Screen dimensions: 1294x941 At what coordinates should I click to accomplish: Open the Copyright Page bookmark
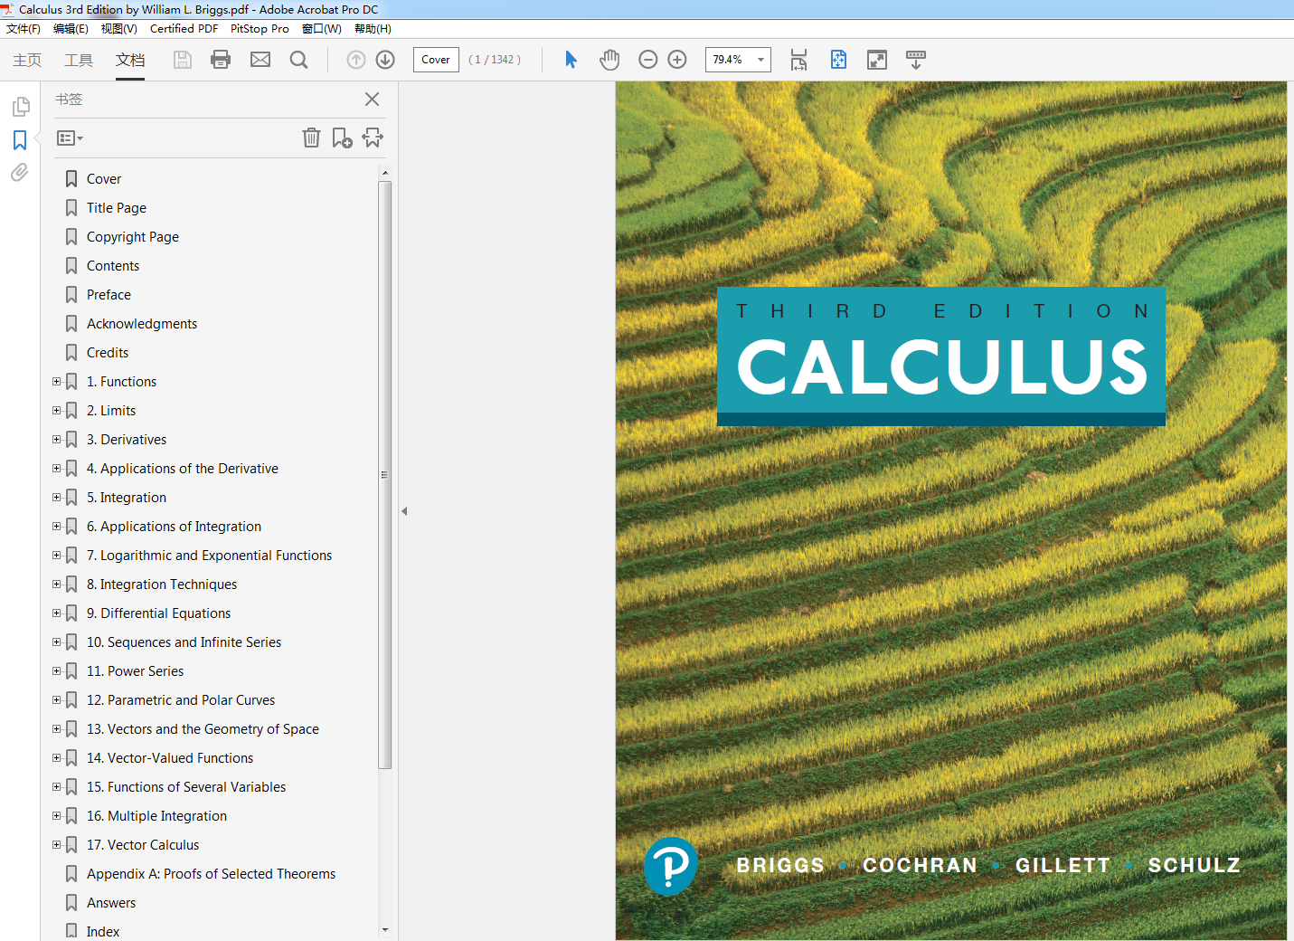pyautogui.click(x=133, y=237)
